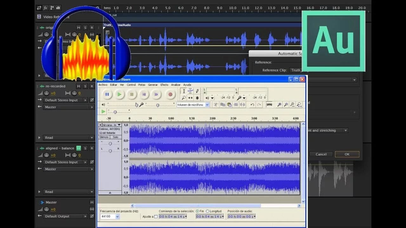Open the Archivo menu
The image size is (406, 228).
click(103, 85)
